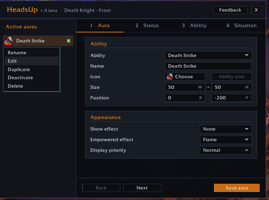The image size is (269, 200).
Task: Click the Active auras heading
Action: pos(21,27)
